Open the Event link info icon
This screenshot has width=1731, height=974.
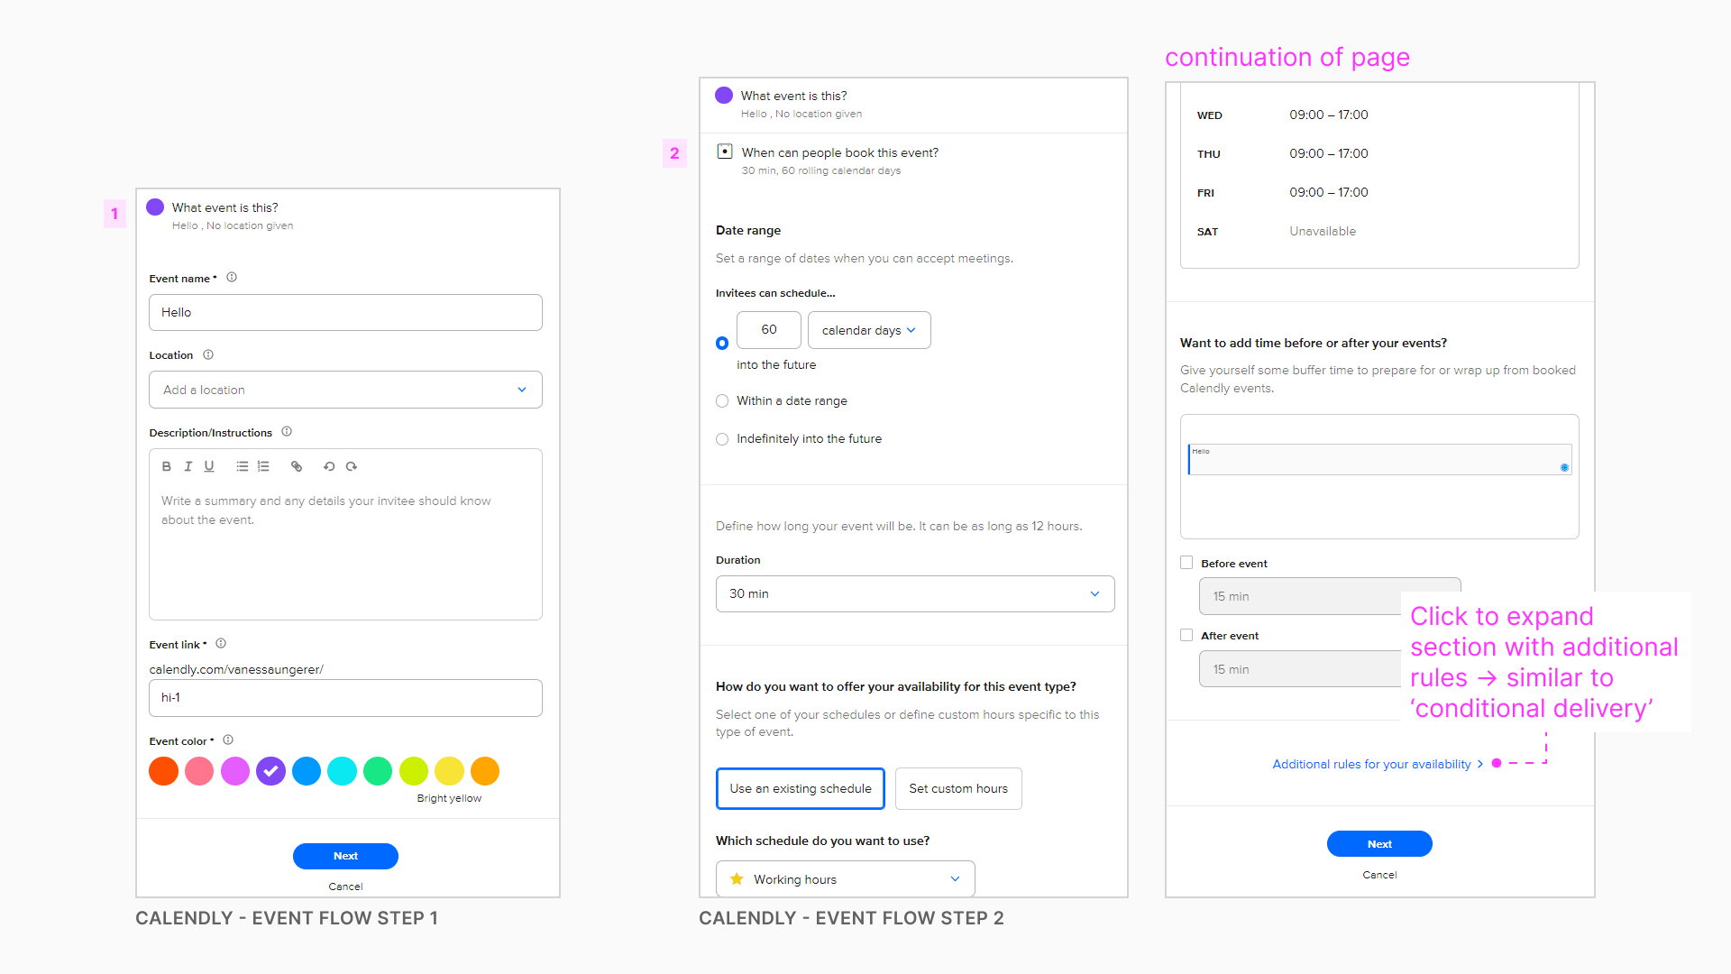pos(221,643)
